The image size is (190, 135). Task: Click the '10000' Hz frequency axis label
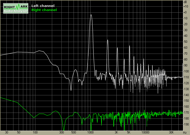click(145, 132)
